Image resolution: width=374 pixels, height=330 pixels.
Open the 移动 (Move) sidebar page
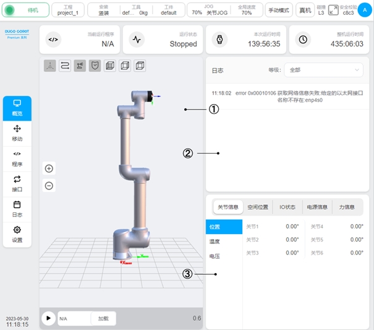[17, 133]
